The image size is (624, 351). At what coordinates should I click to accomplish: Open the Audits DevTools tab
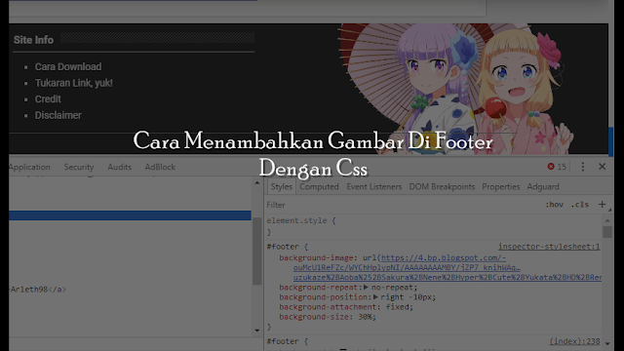click(119, 167)
